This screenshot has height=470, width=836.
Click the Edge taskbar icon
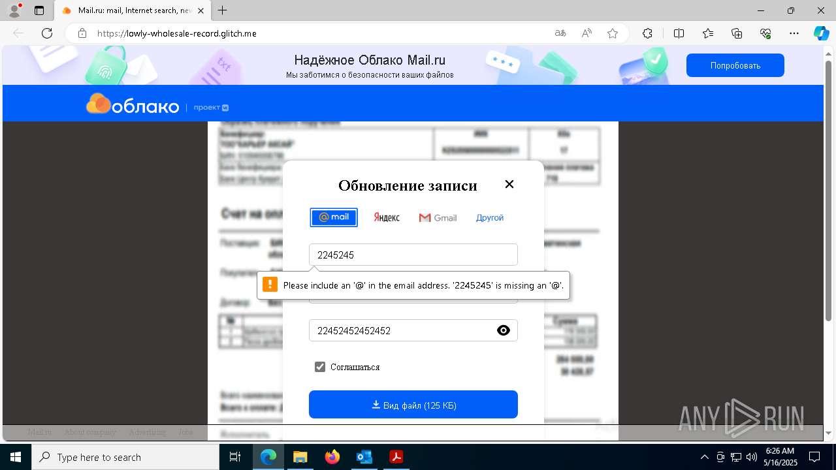pyautogui.click(x=268, y=457)
